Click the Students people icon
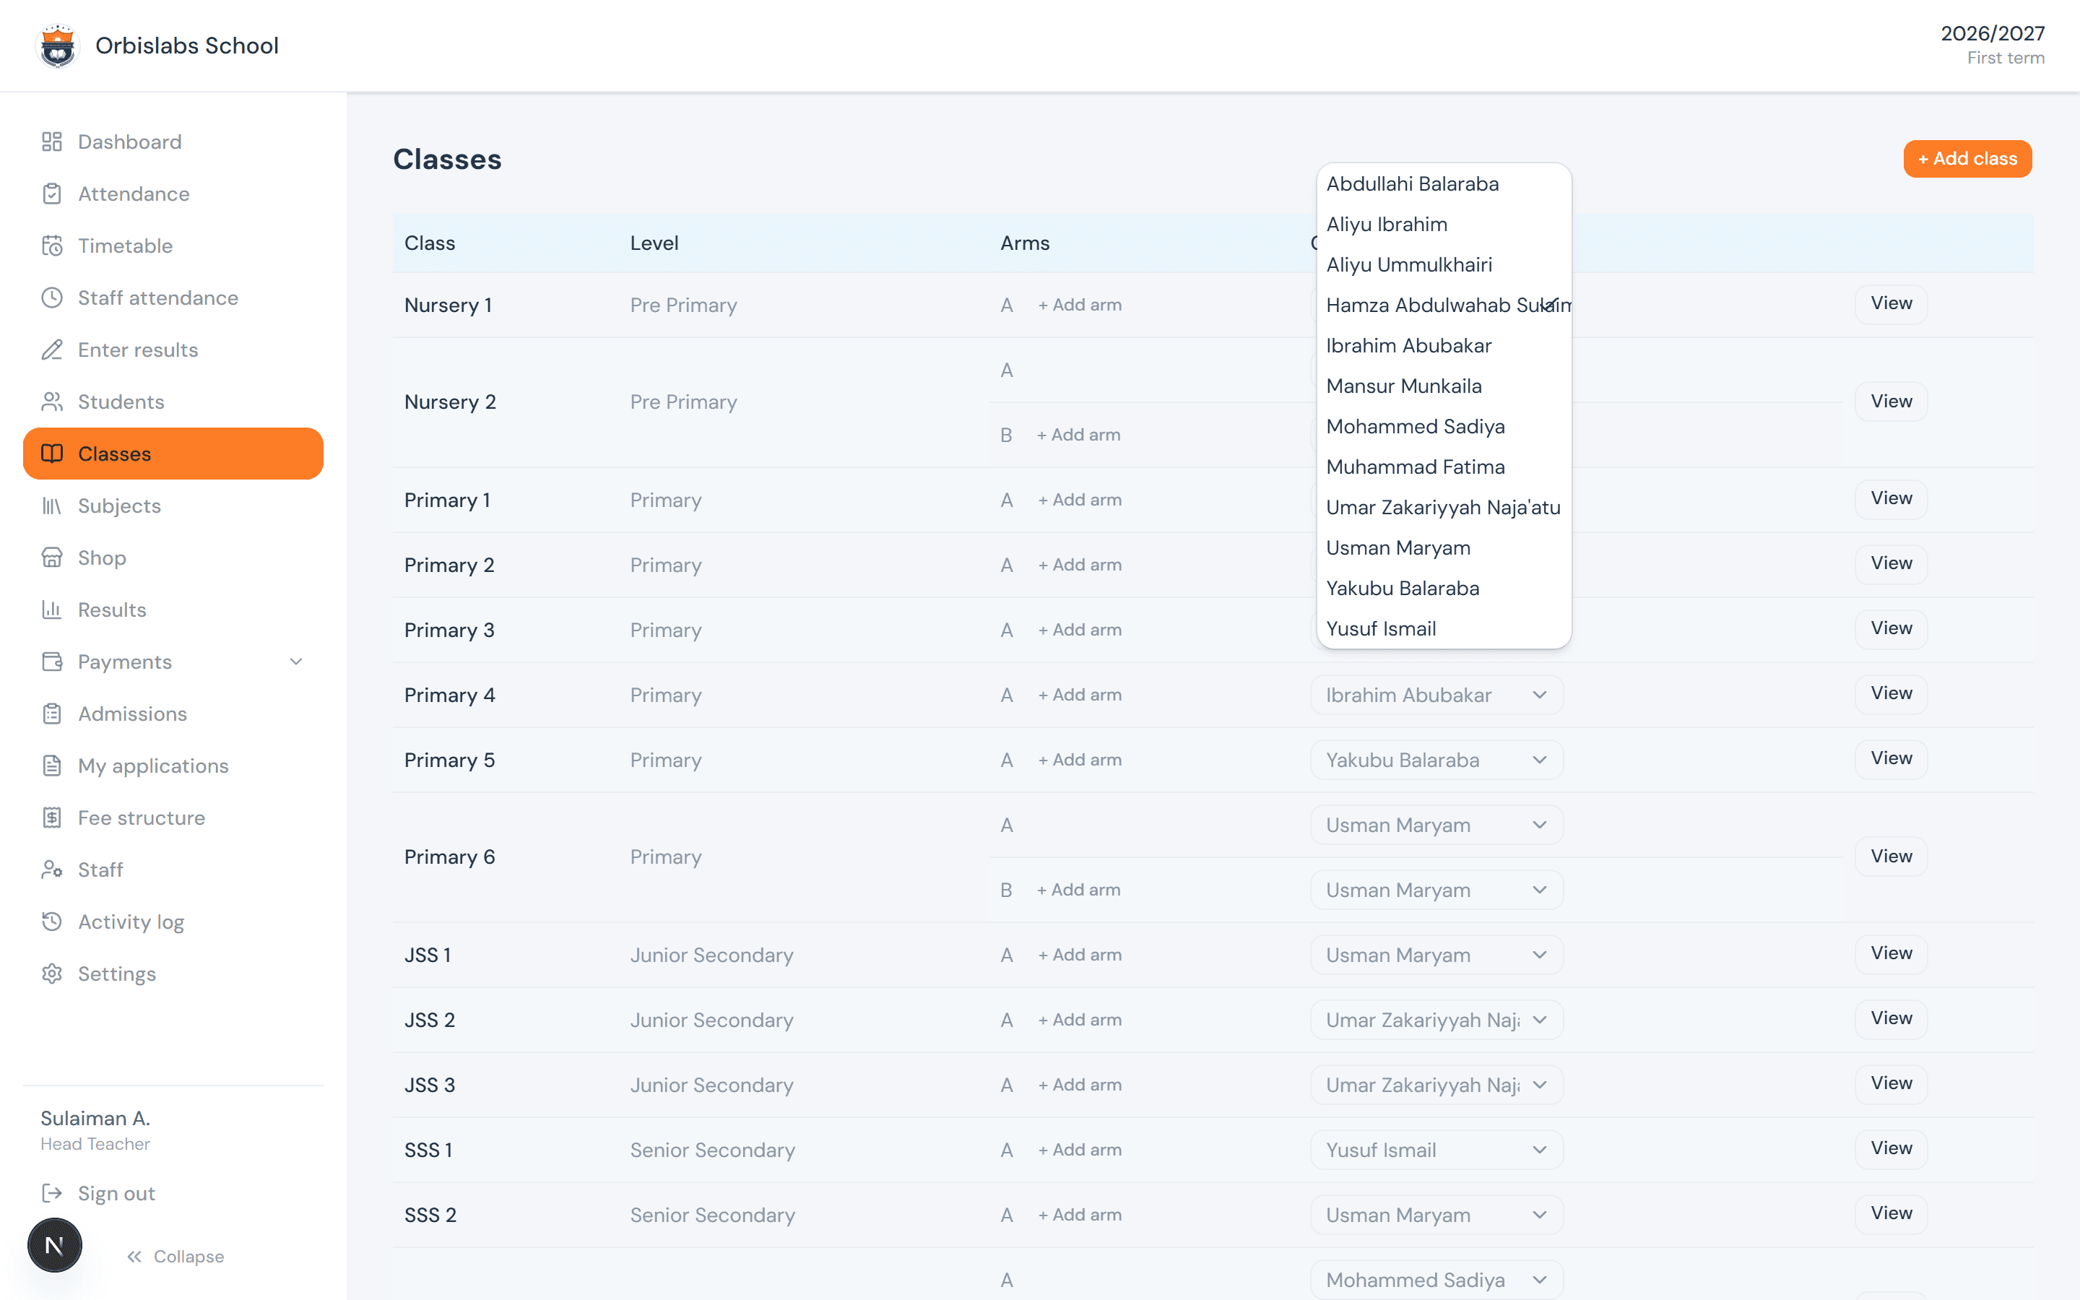Screen dimensions: 2080x1300 tap(51, 402)
